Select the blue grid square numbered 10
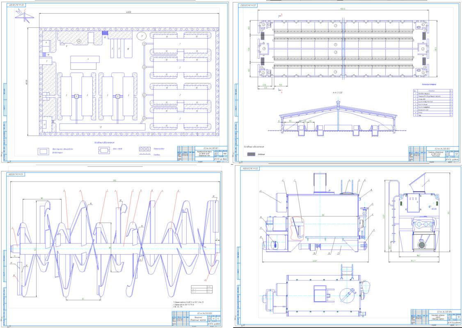The image size is (462, 328). [x=105, y=33]
